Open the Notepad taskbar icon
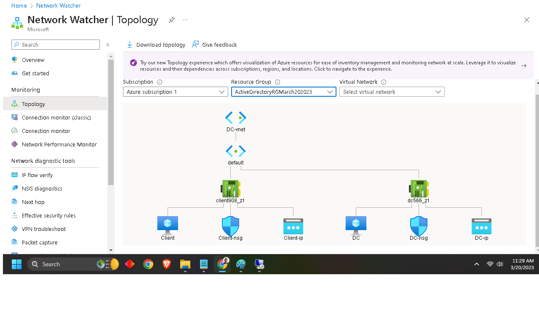539x323 pixels. pos(204,264)
